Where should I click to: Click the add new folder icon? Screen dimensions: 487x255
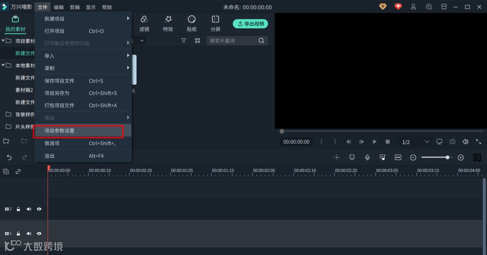(x=6, y=141)
